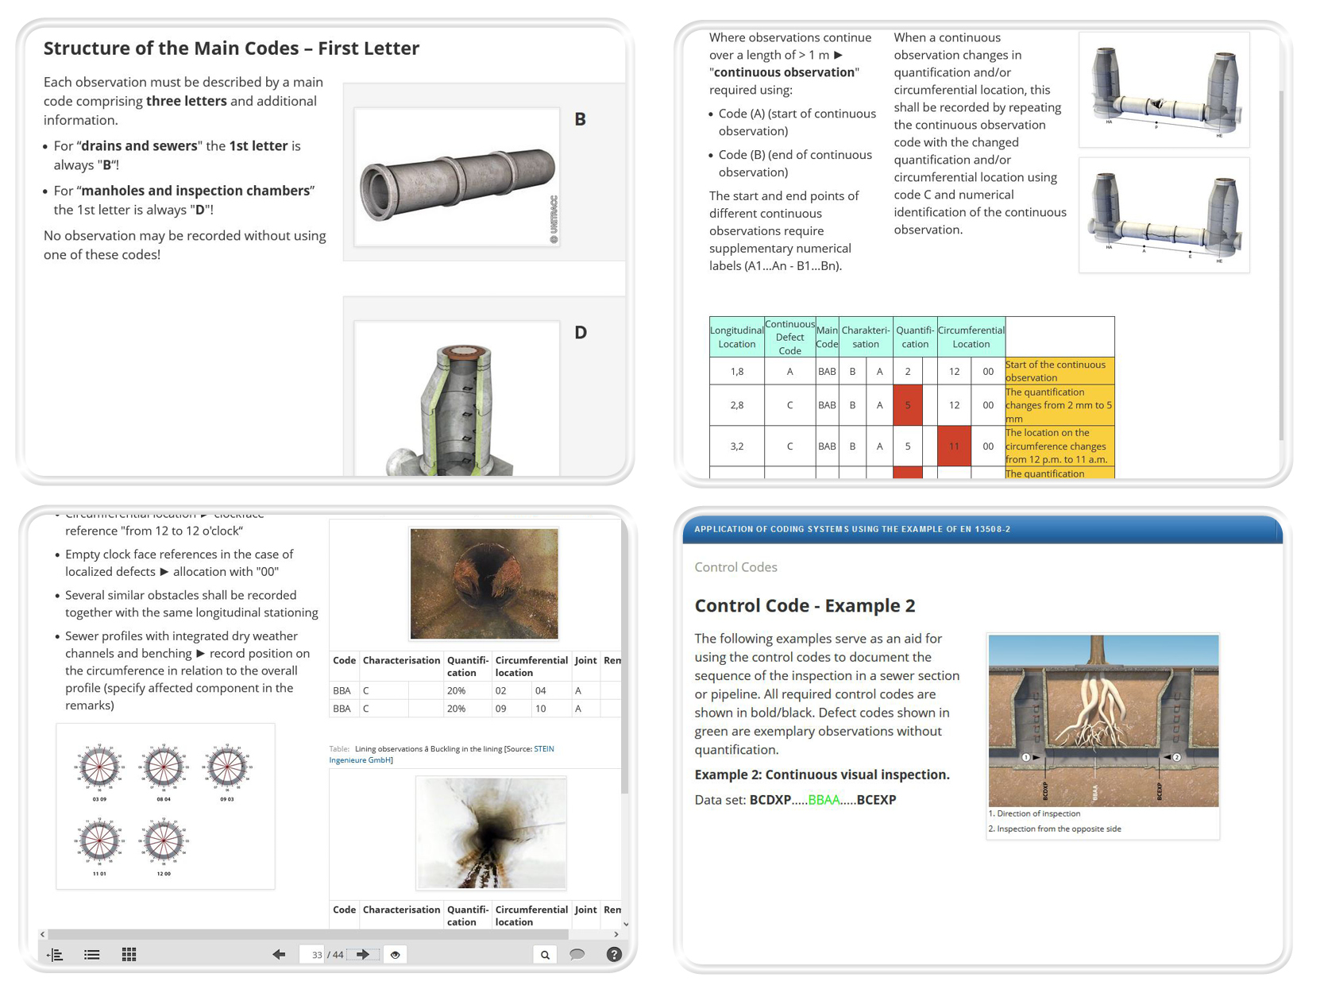The width and height of the screenshot is (1324, 993).
Task: Click the tree roots sewer inspection illustration
Action: pos(1103,720)
